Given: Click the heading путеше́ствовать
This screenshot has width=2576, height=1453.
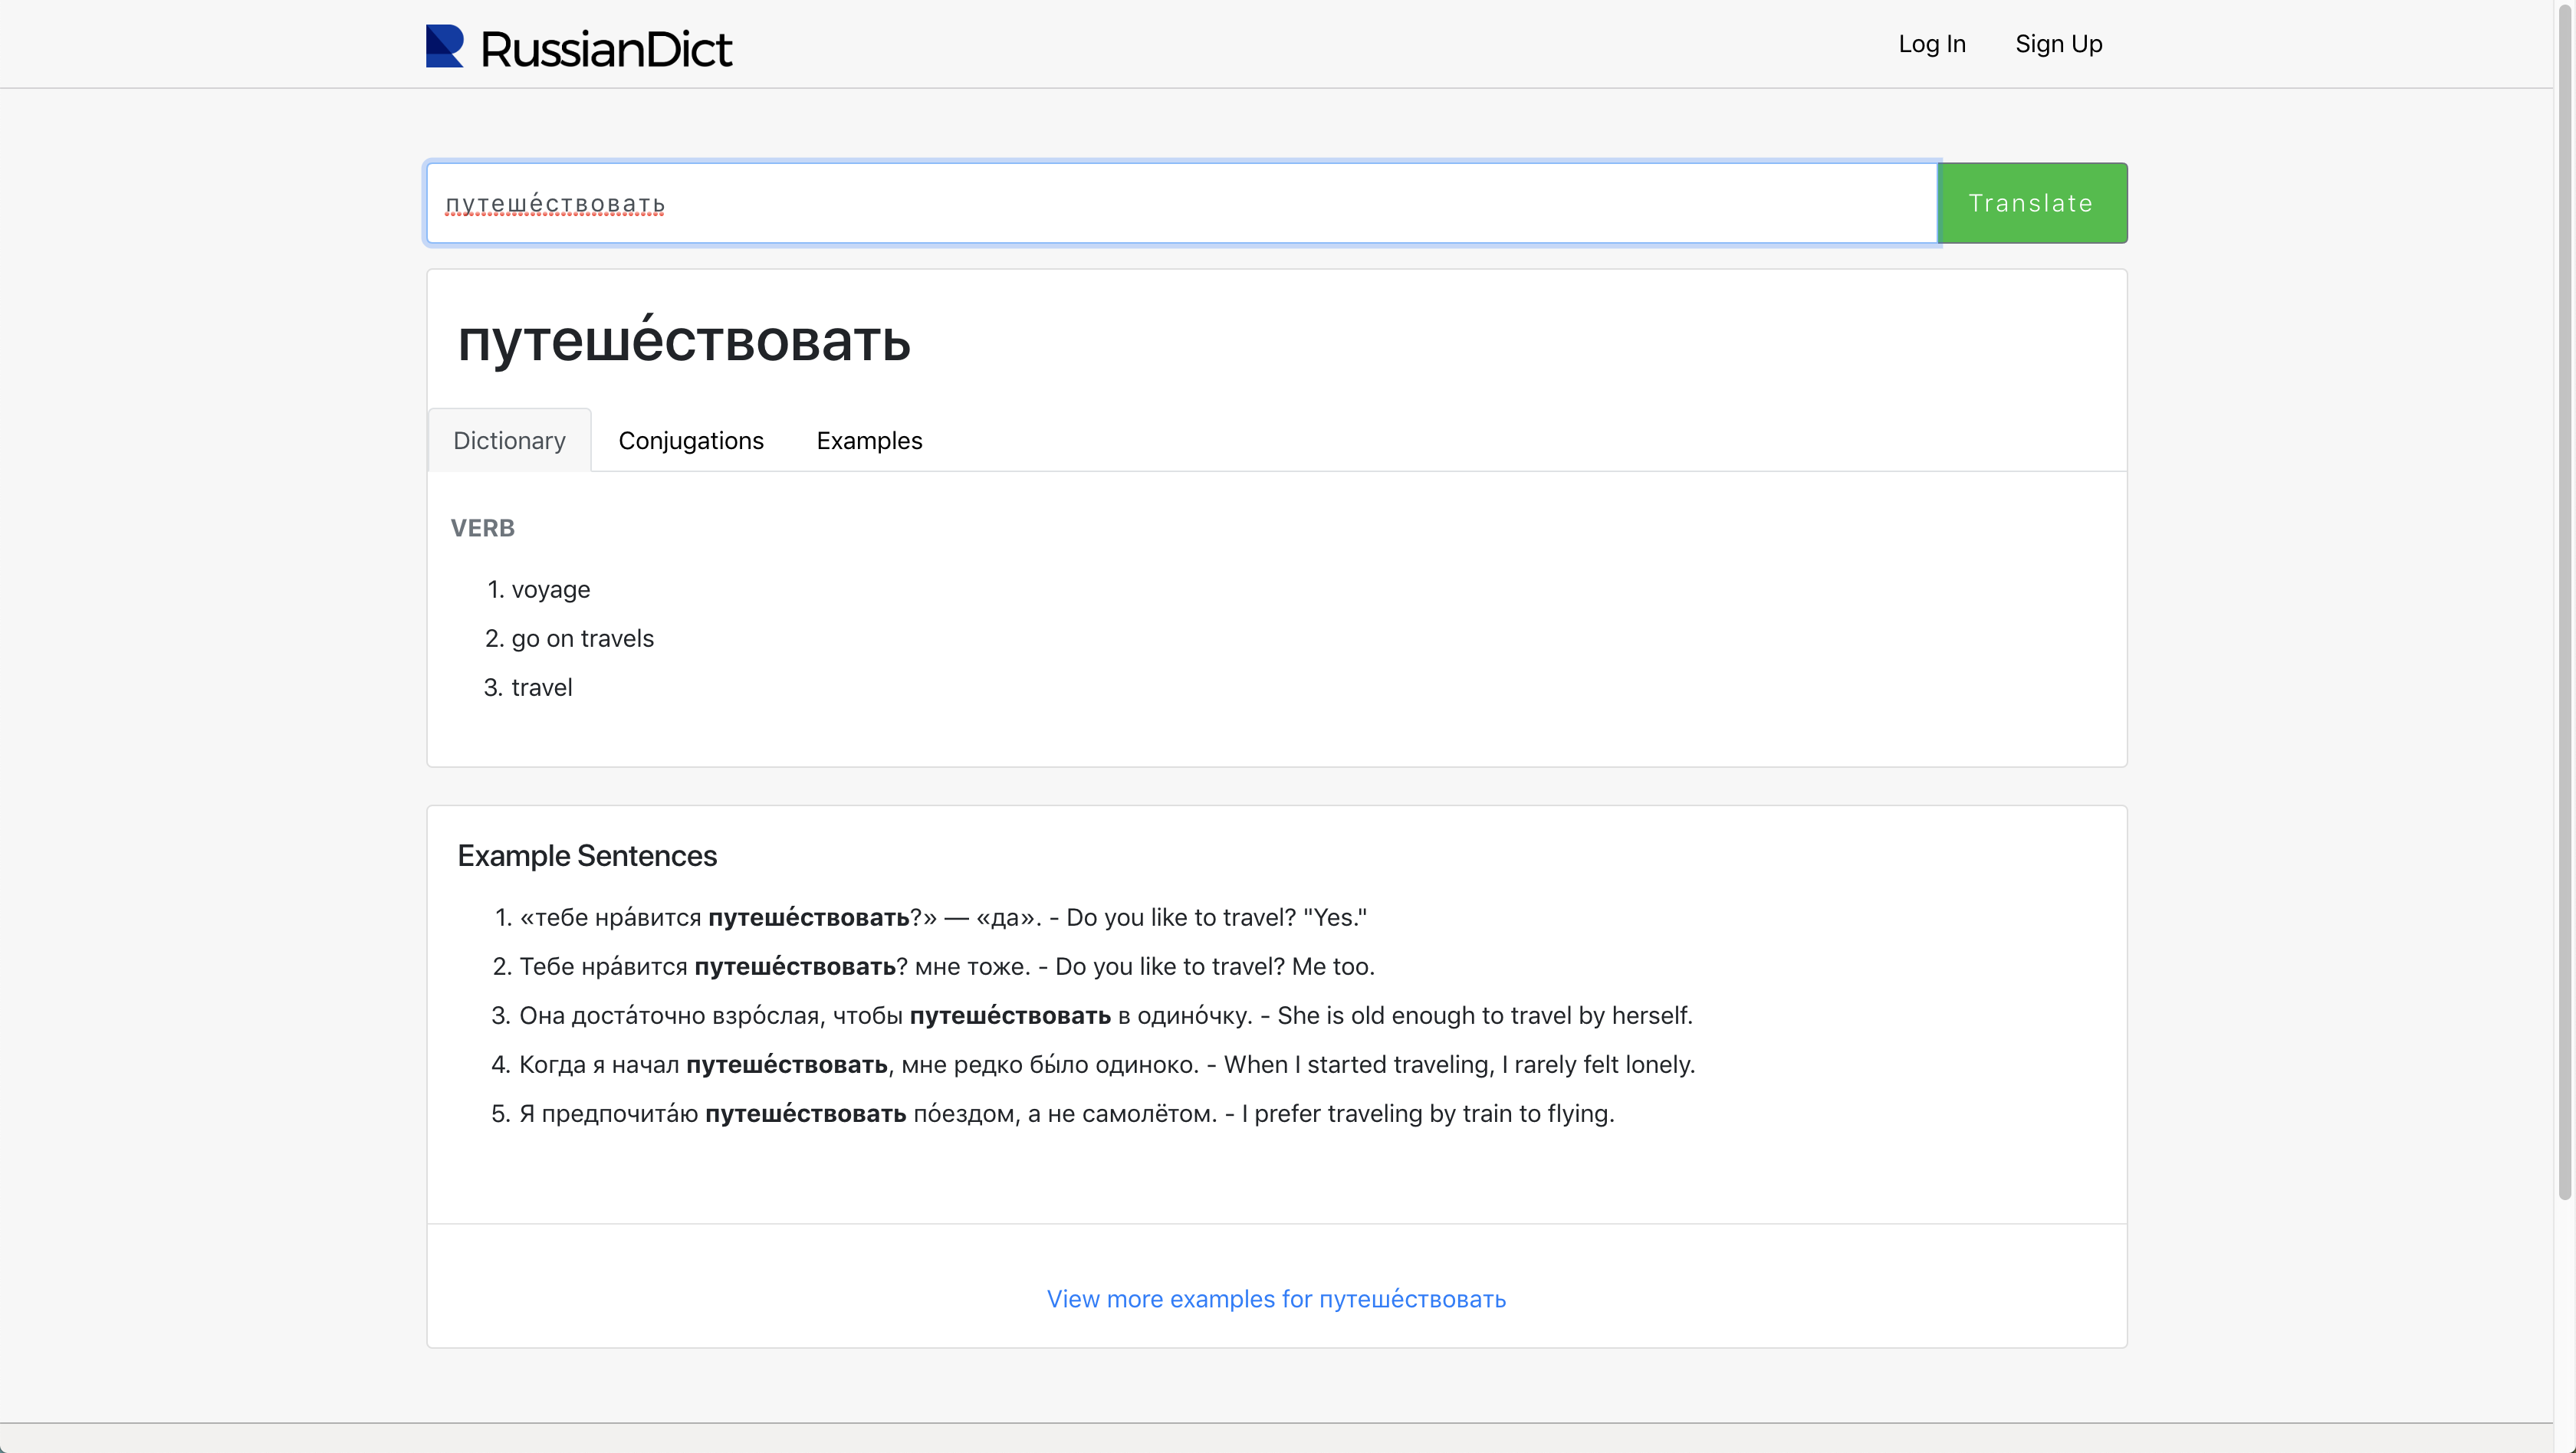Looking at the screenshot, I should [x=684, y=343].
